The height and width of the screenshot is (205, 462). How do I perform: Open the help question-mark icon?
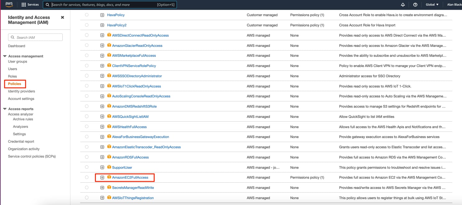[x=415, y=4]
